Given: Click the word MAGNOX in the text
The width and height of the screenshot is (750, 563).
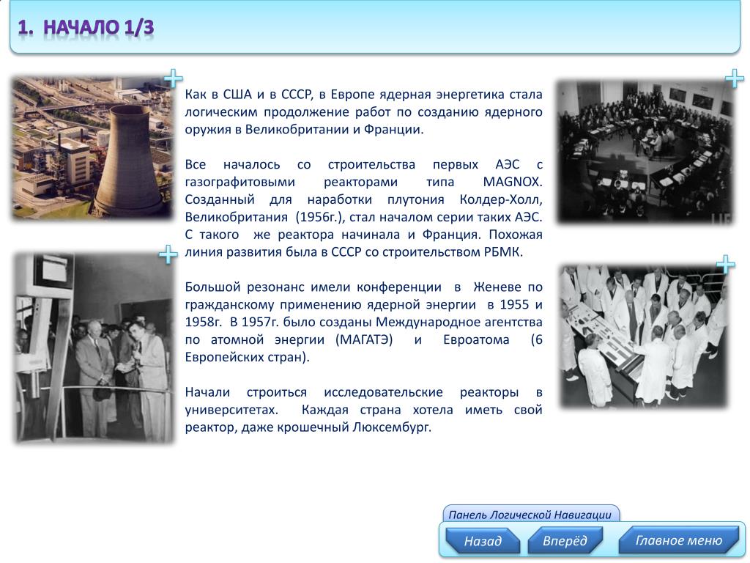Looking at the screenshot, I should [x=512, y=182].
